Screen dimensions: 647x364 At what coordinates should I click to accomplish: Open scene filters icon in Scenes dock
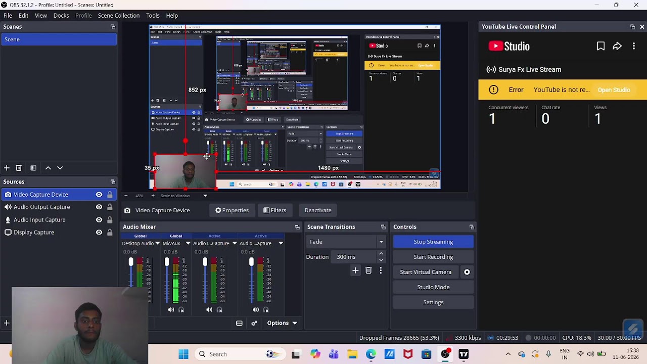[x=33, y=168]
